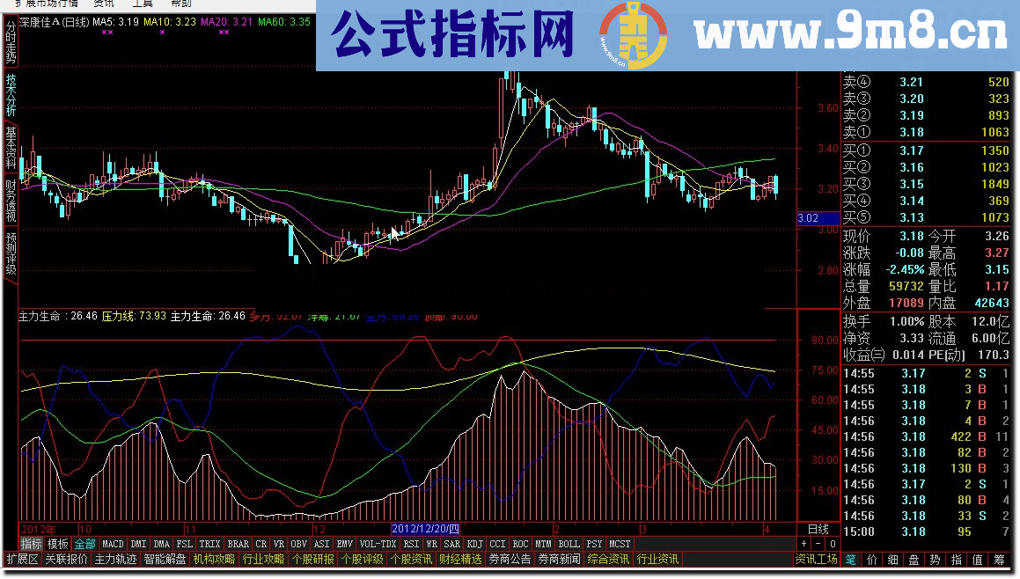This screenshot has height=579, width=1020.
Task: Select the 盘 order book view icon
Action: 913,559
